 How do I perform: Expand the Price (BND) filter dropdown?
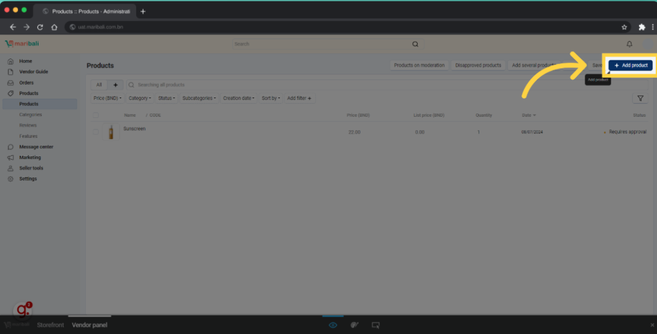[107, 98]
